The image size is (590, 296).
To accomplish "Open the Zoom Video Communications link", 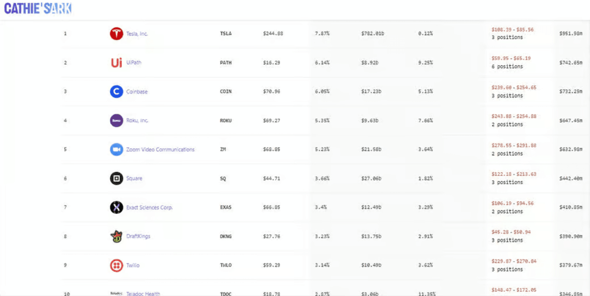I will 160,149.
